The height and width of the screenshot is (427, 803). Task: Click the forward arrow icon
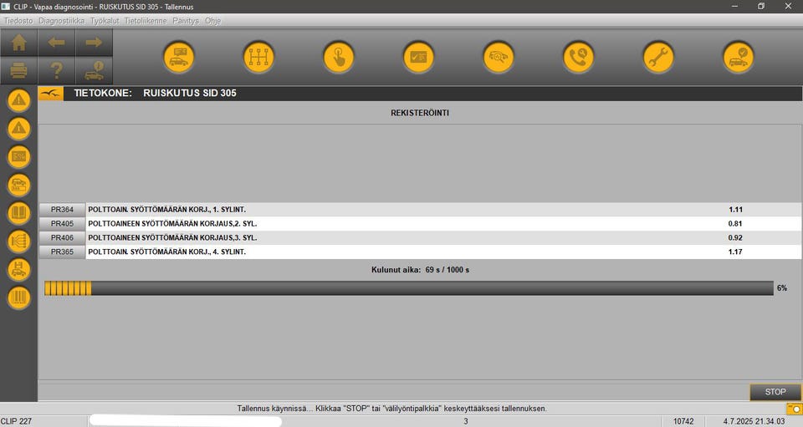click(x=94, y=43)
